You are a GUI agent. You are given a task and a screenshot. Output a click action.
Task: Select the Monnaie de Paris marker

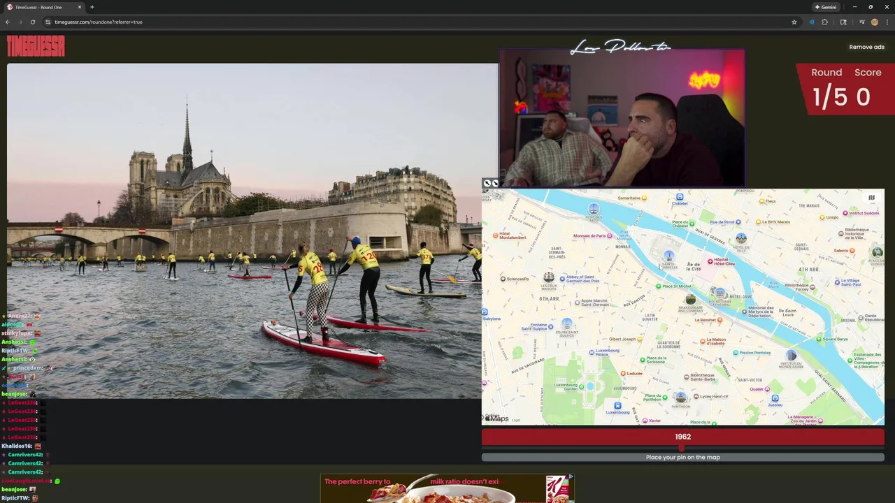click(610, 235)
